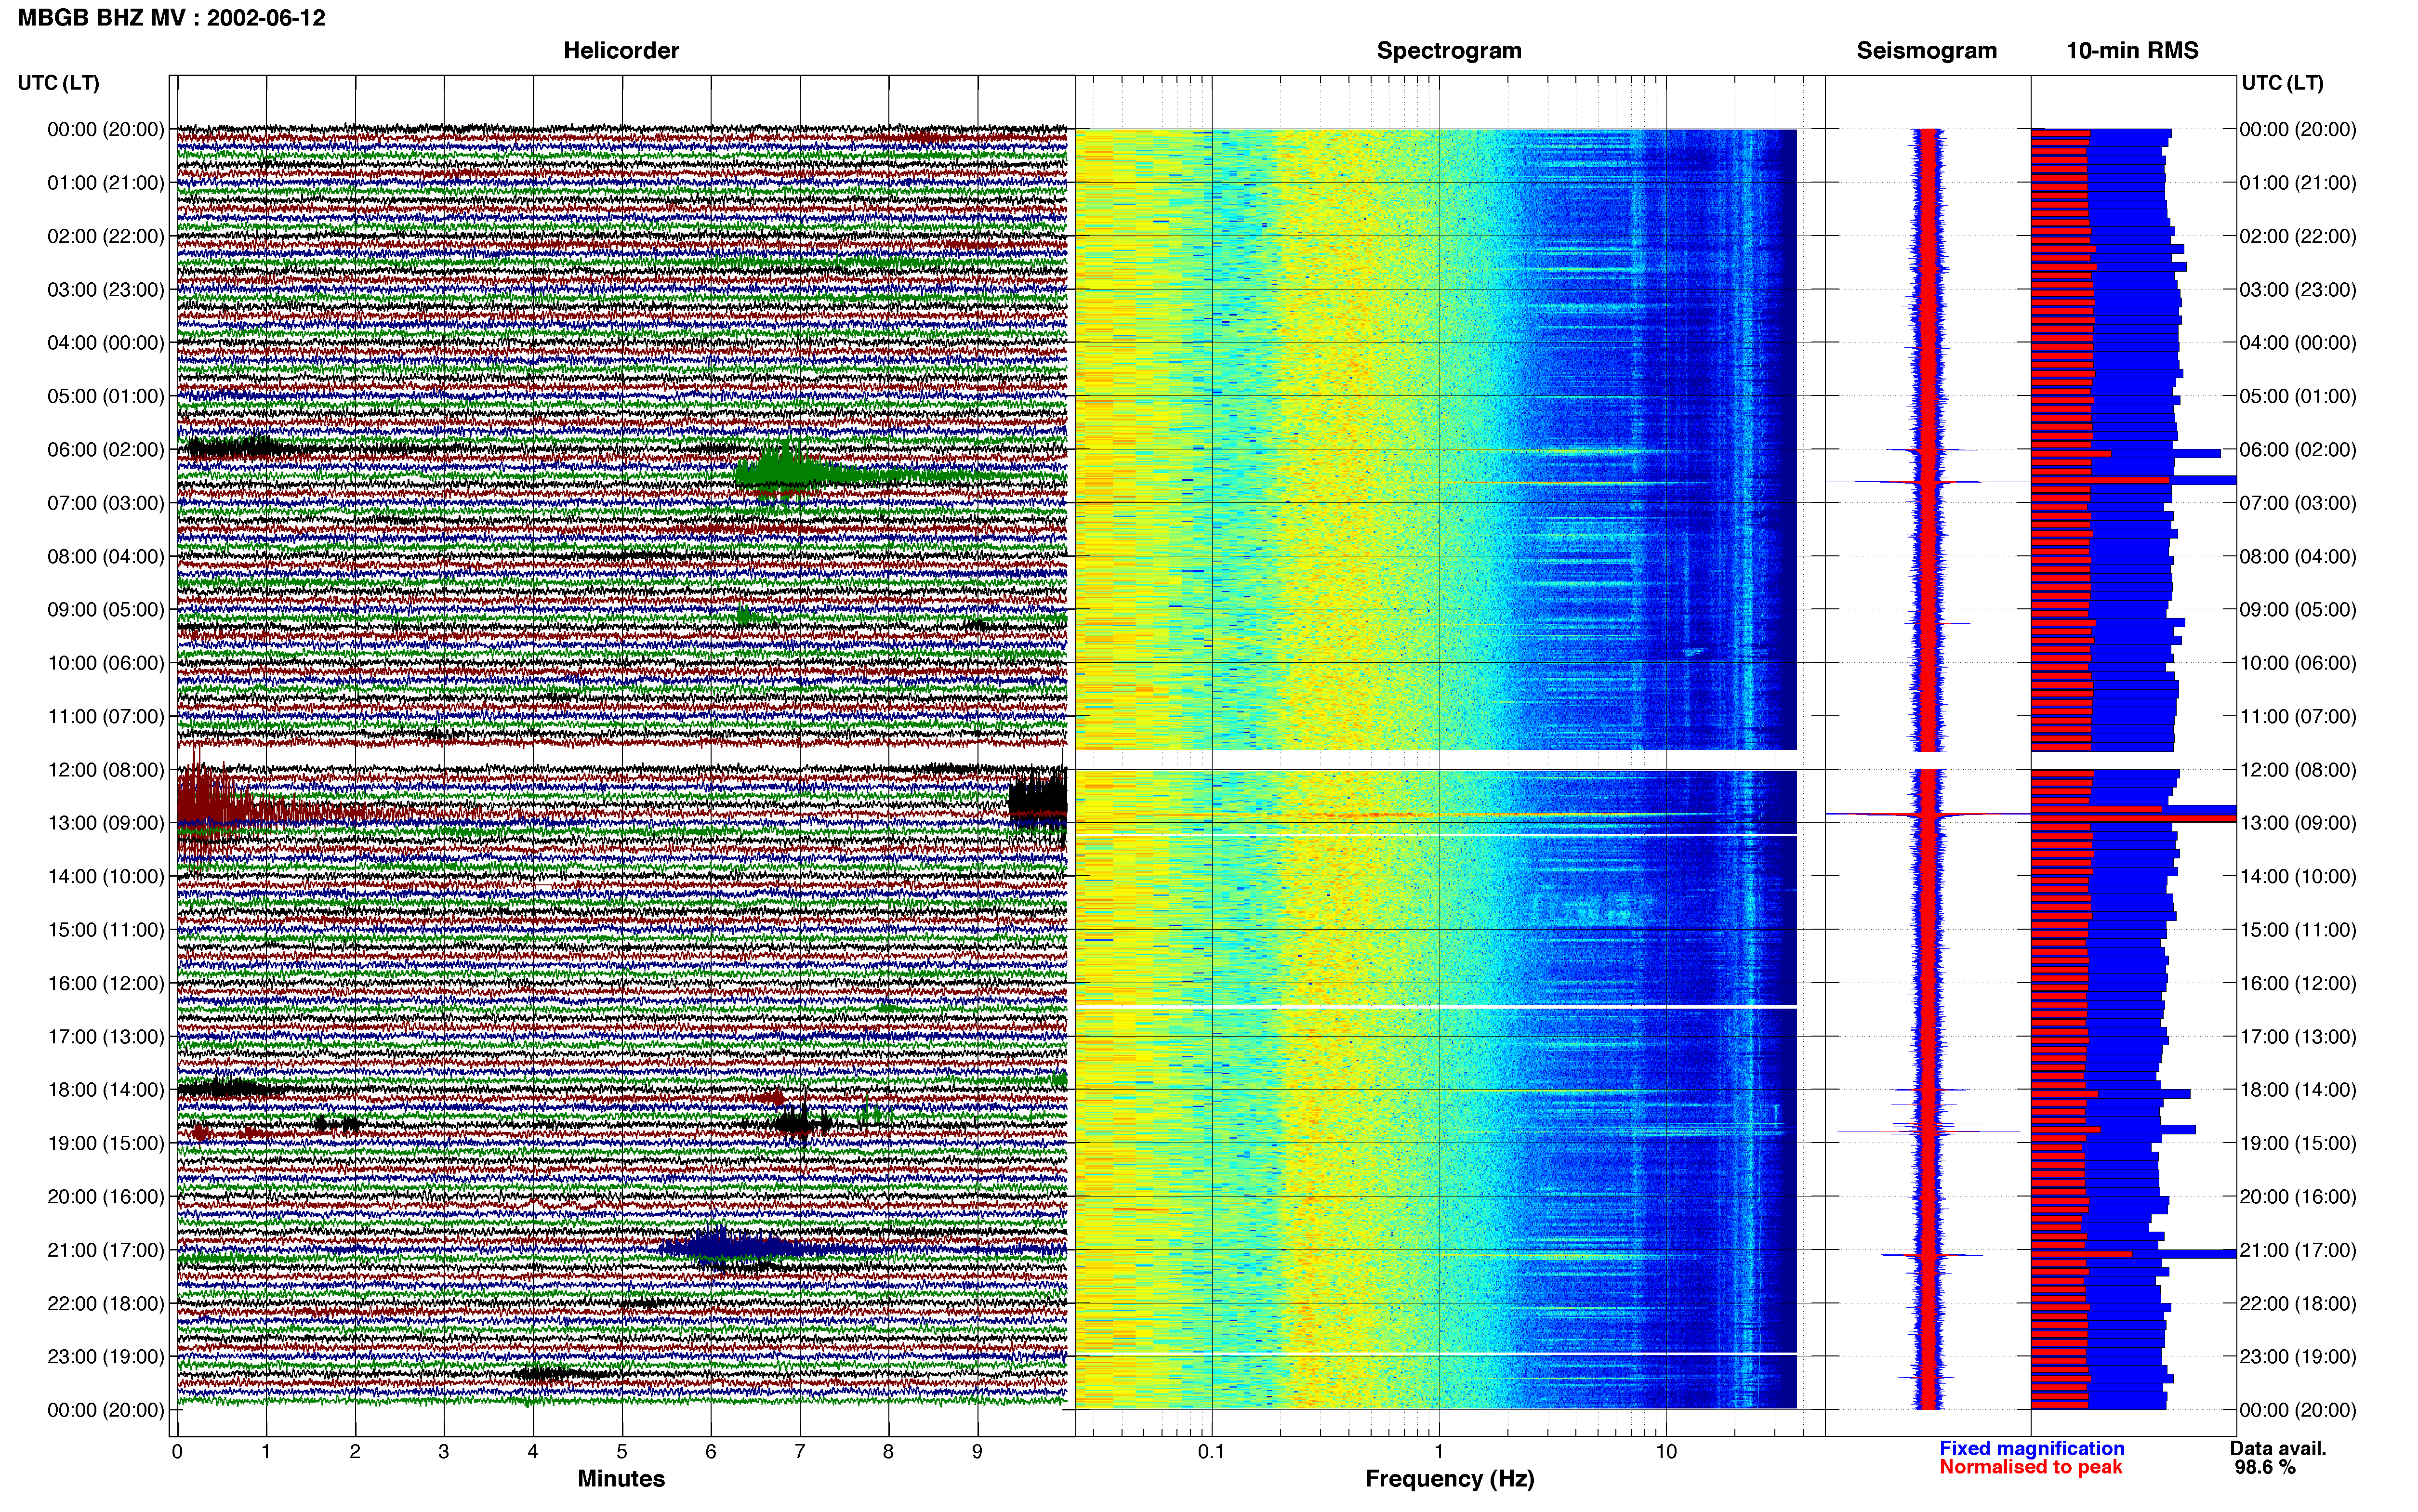Click '15:00 (11:00)' label beside the Helicorder
The width and height of the screenshot is (2418, 1512).
[106, 930]
